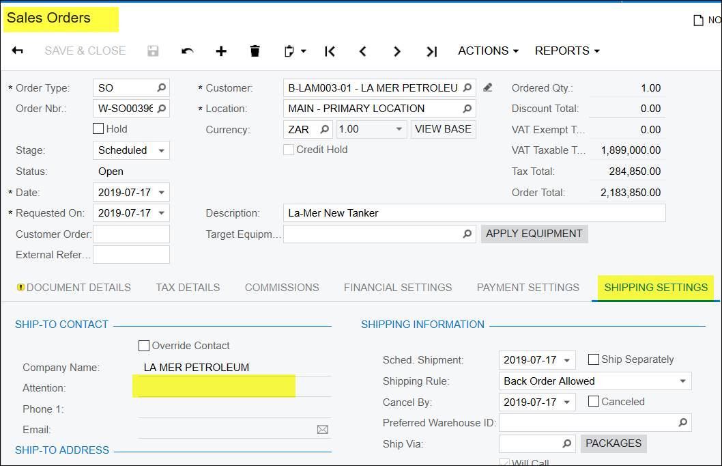Delete the order using trash icon
722x466 pixels.
point(255,51)
